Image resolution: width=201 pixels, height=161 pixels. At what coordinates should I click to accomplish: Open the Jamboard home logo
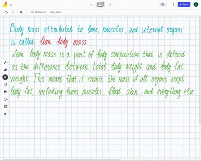point(5,5)
